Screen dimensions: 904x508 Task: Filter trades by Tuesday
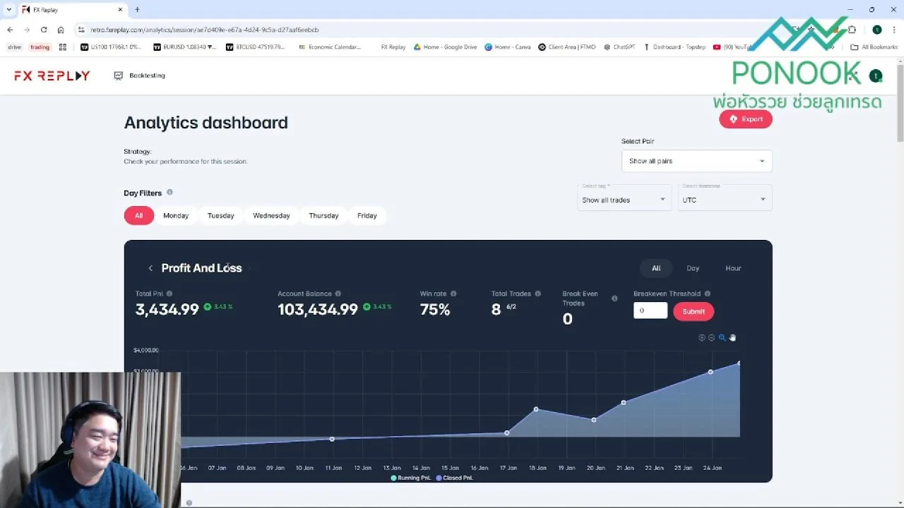click(x=220, y=215)
